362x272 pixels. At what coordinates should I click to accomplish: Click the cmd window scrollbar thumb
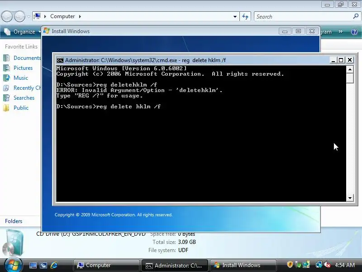(350, 78)
